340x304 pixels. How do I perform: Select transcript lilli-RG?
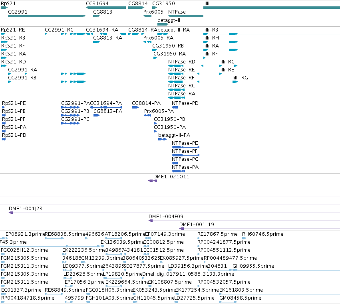tap(240, 78)
